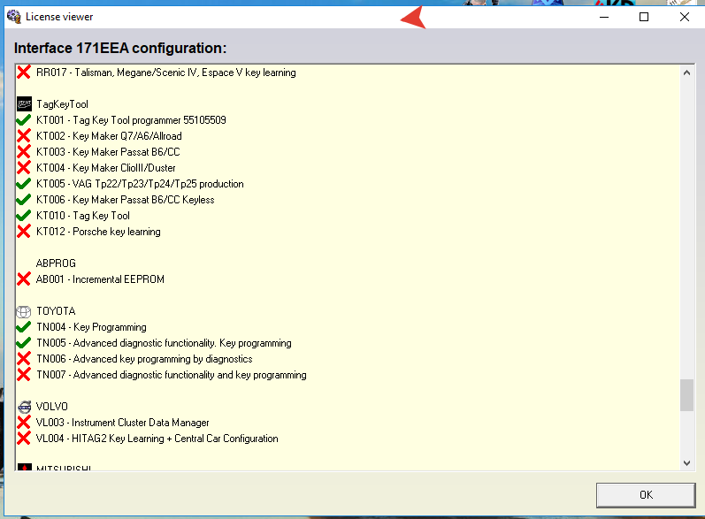Click green check beside KT006 Keyless
The image size is (705, 519).
pyautogui.click(x=23, y=200)
